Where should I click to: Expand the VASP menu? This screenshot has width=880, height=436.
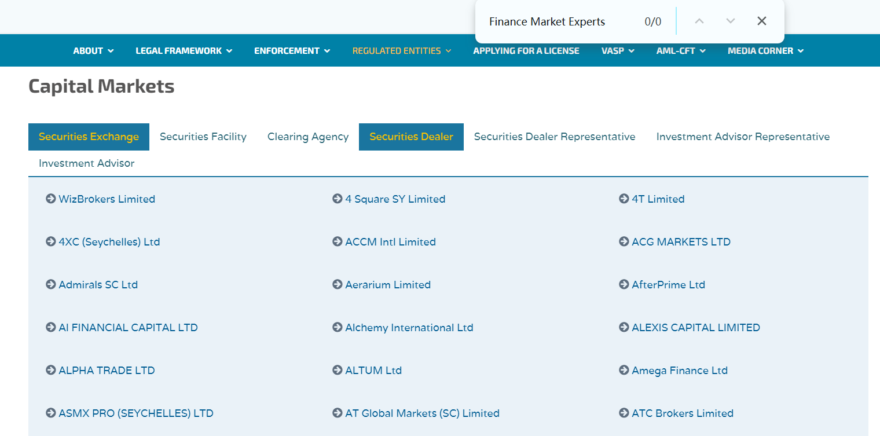[x=618, y=51]
